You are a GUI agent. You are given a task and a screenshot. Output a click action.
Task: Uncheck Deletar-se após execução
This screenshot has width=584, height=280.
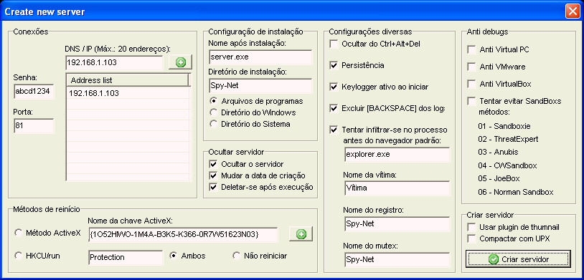coord(213,187)
